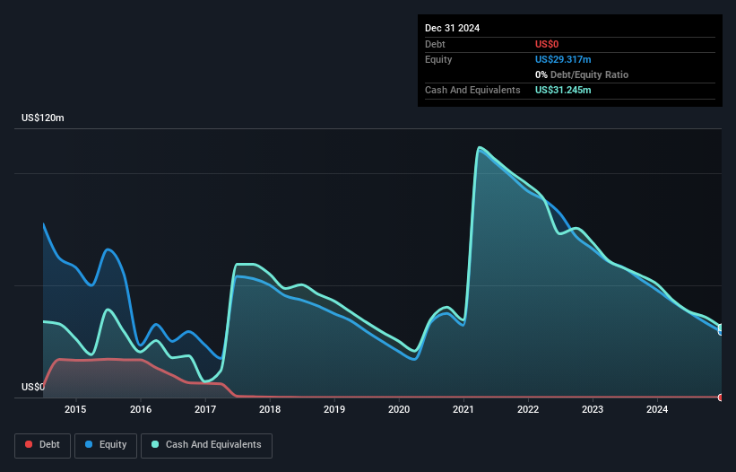Click the Cash And Equivalents tooltip label
This screenshot has height=472, width=736.
[472, 90]
